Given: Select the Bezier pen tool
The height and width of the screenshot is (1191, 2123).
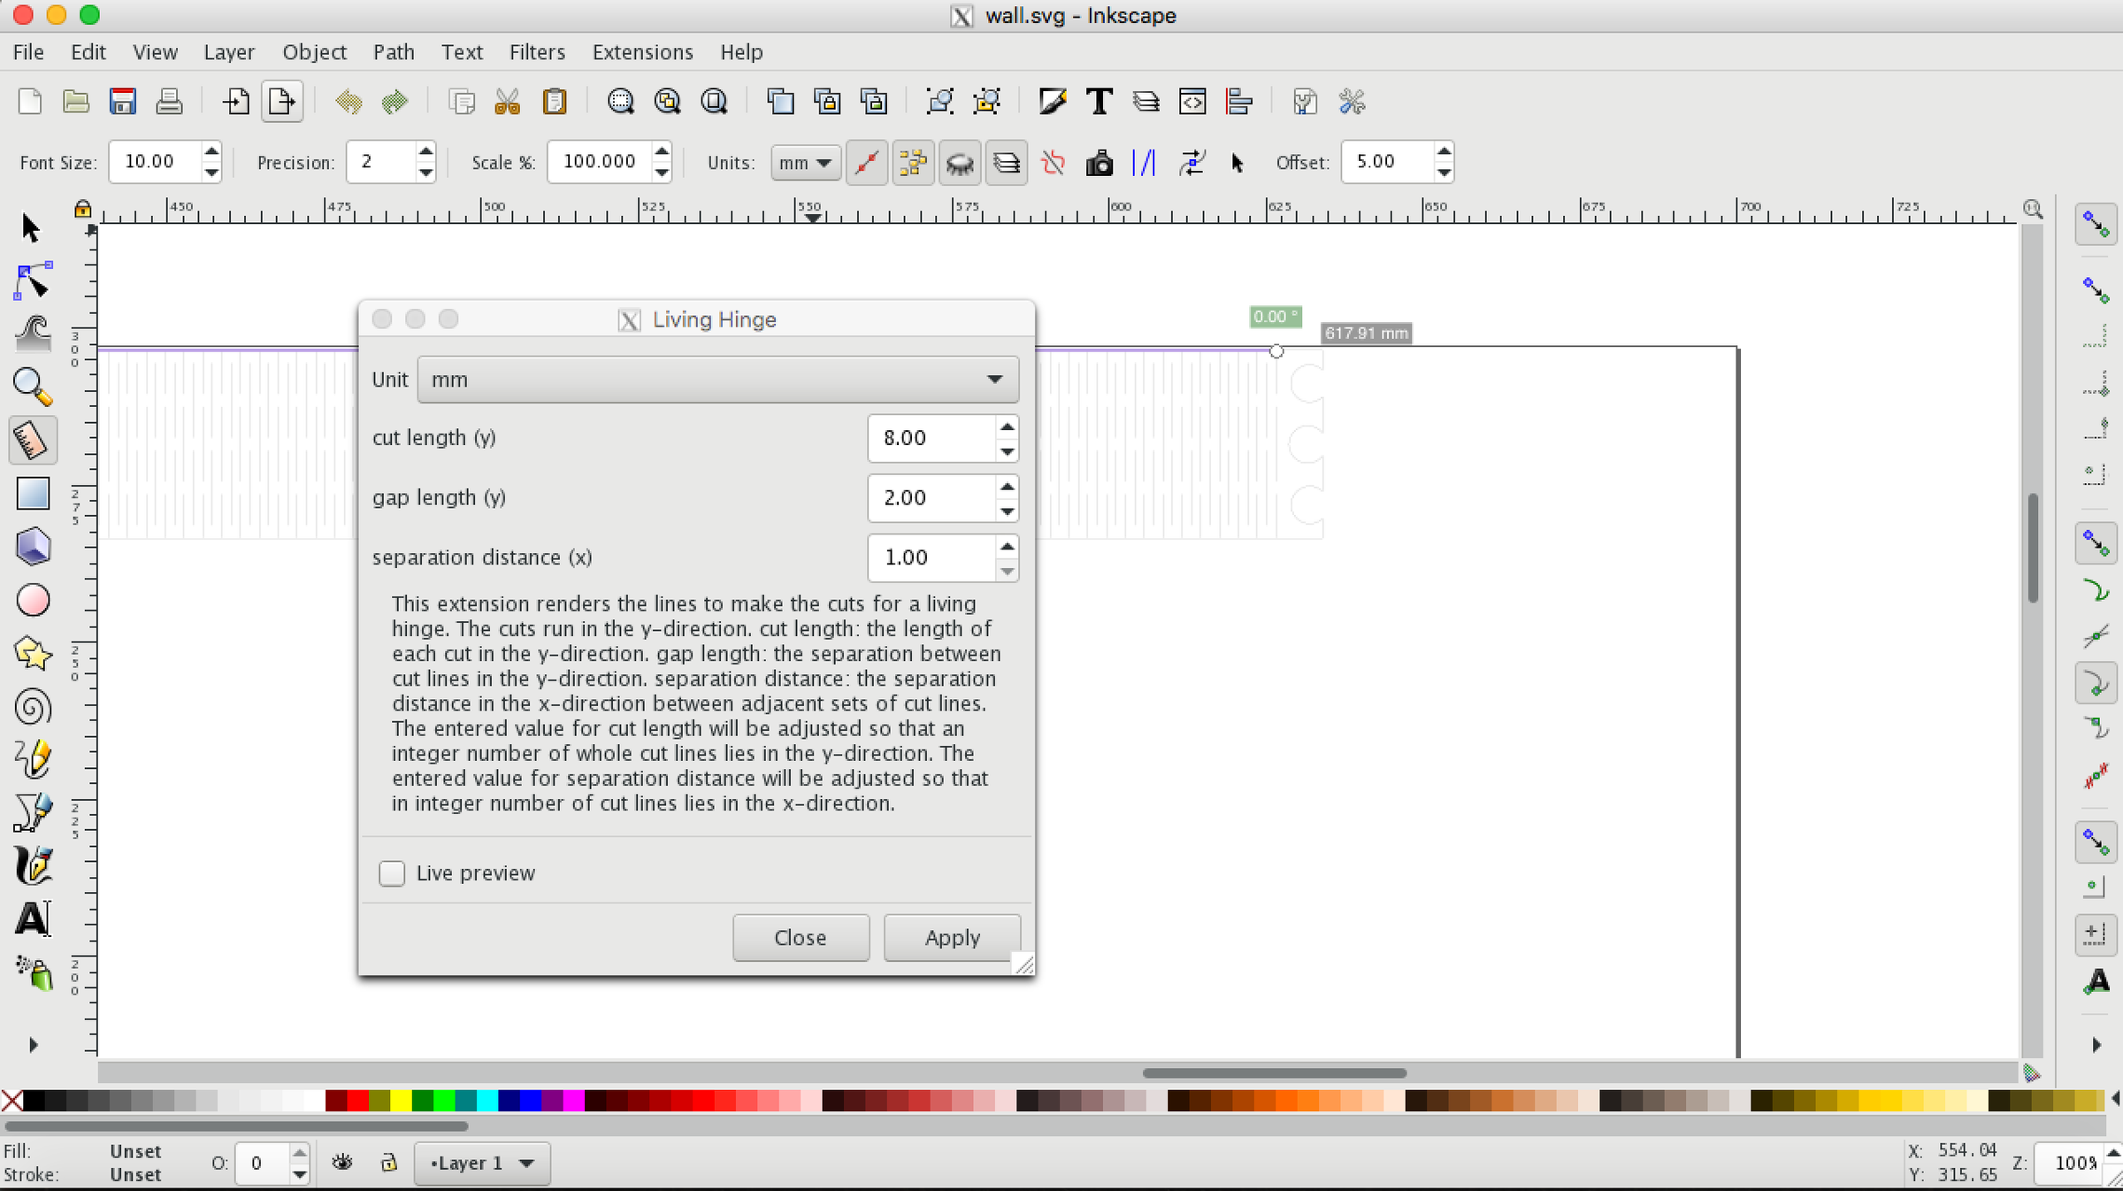Looking at the screenshot, I should [33, 812].
